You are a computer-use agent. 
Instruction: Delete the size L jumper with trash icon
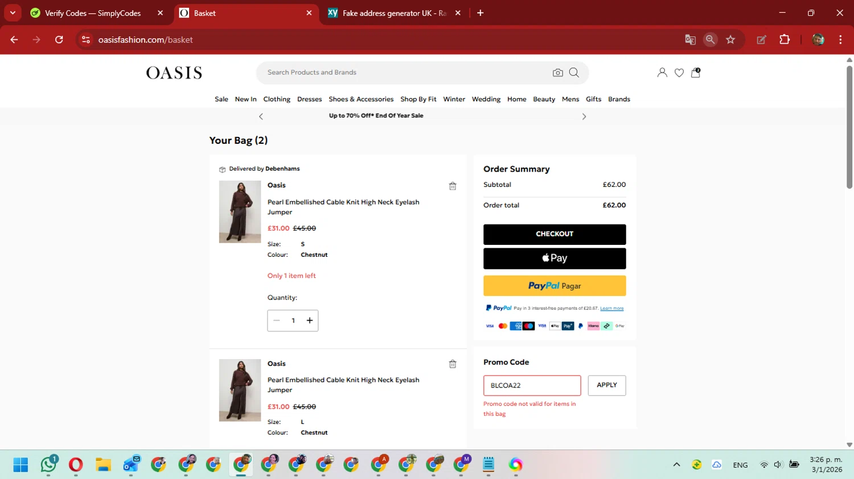click(x=453, y=364)
